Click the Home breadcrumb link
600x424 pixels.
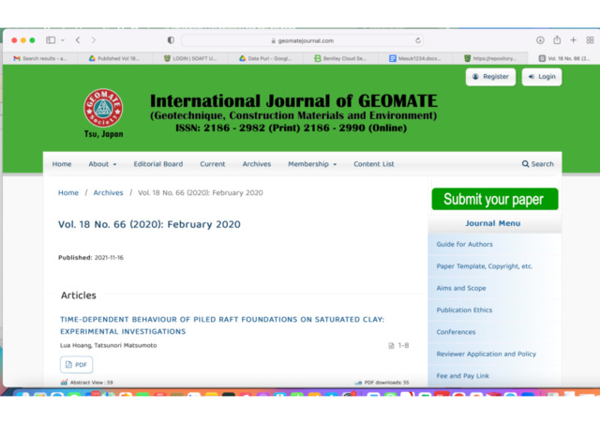(x=68, y=192)
